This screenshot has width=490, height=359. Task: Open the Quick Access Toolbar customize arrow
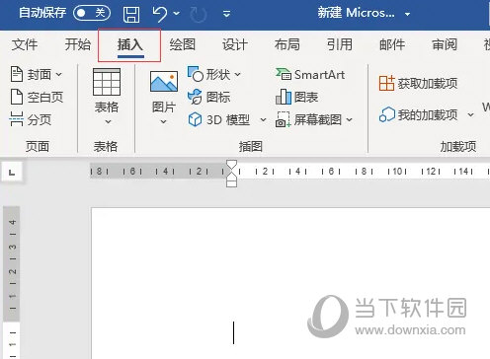(x=226, y=14)
